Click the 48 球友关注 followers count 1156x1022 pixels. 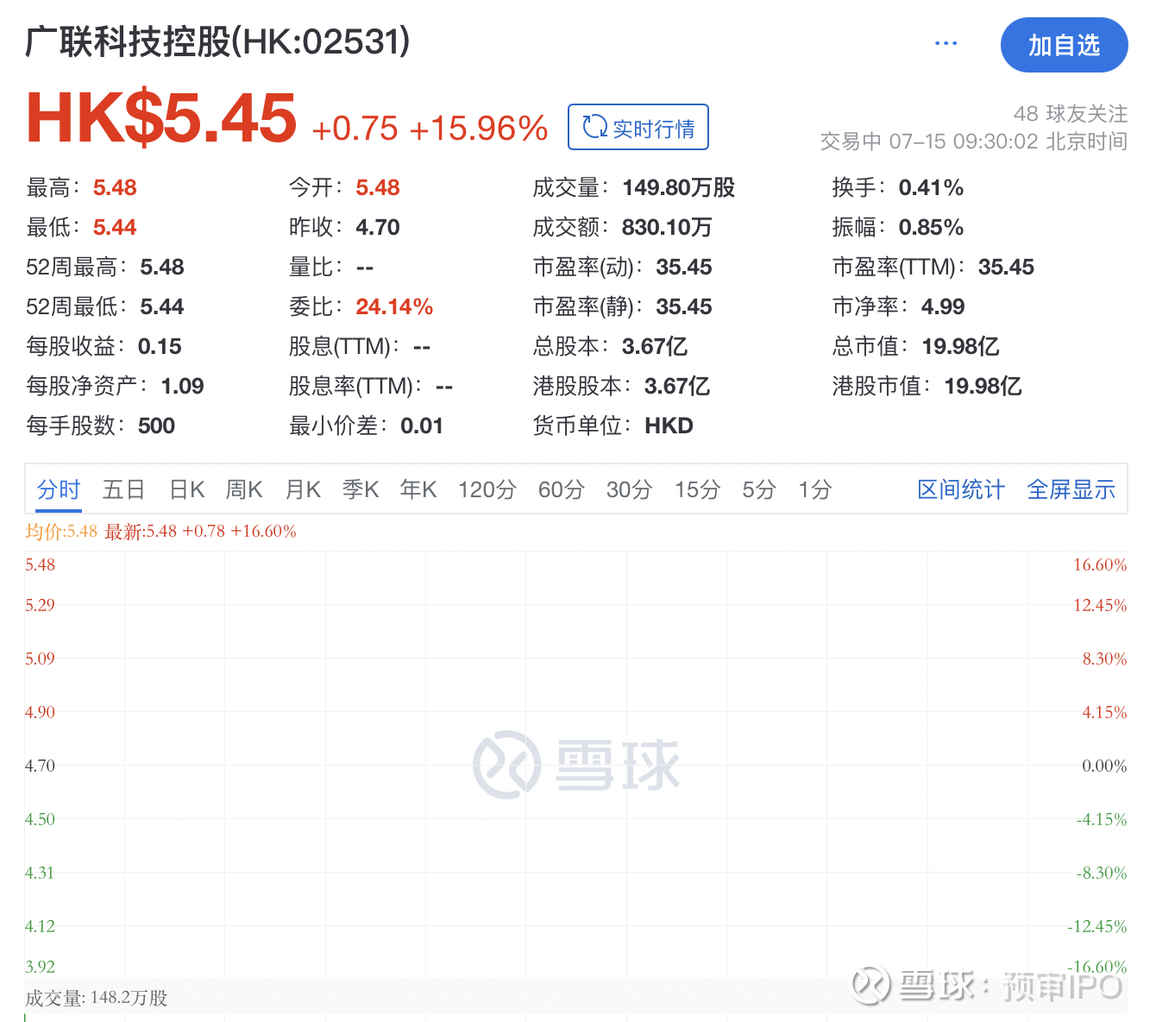point(1071,114)
